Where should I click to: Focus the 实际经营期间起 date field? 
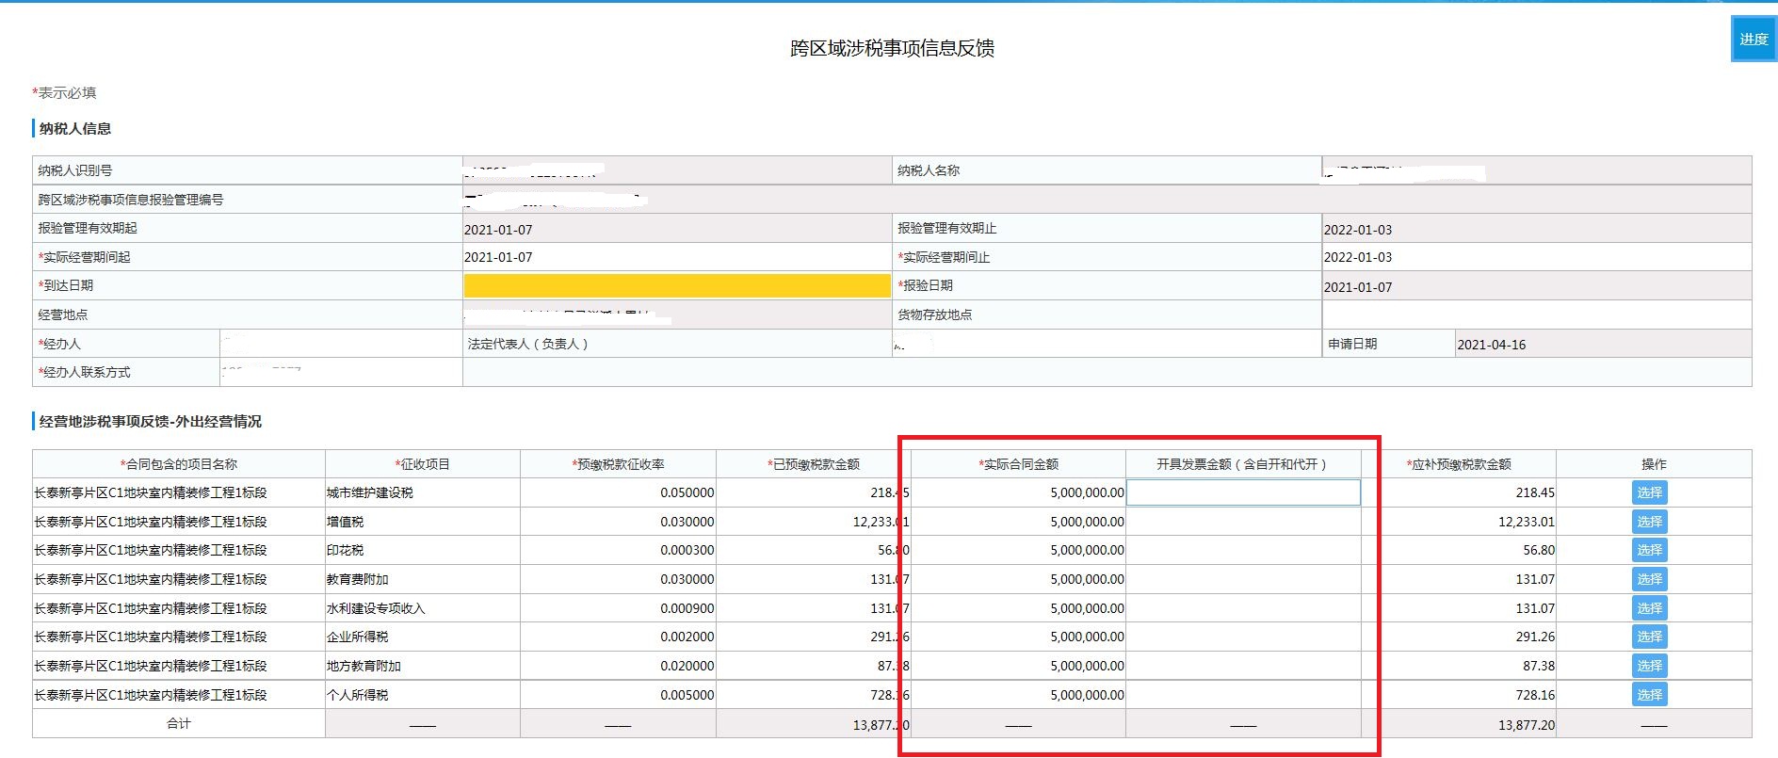(676, 257)
